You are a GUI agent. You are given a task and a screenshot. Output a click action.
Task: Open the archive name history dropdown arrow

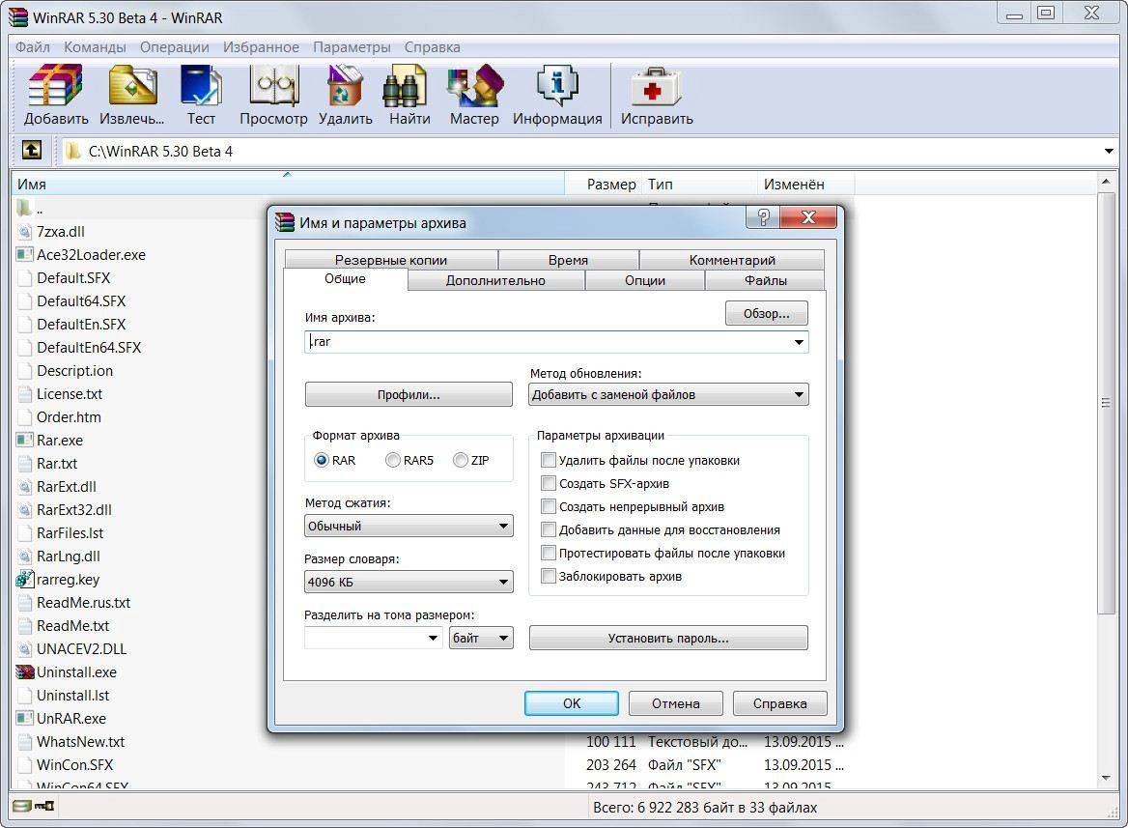799,342
